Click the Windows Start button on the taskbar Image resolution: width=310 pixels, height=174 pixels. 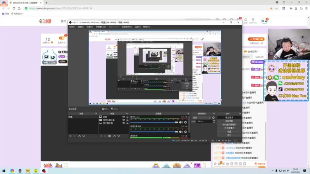(x=4, y=171)
